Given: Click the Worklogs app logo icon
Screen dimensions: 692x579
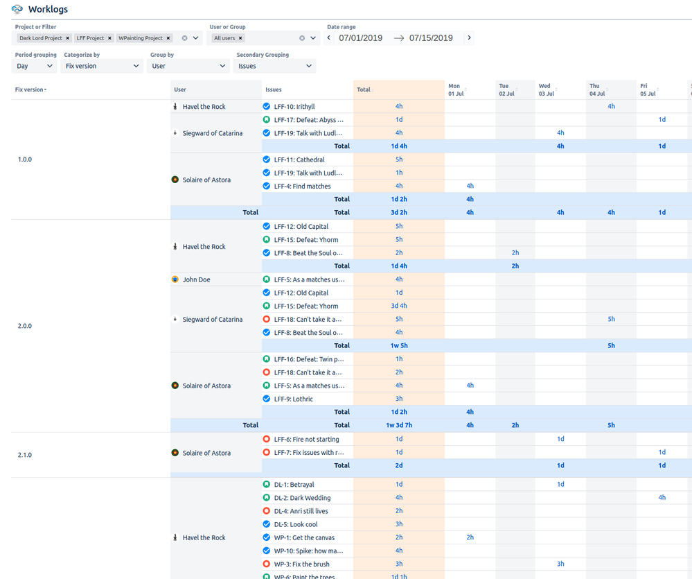Looking at the screenshot, I should pyautogui.click(x=17, y=9).
